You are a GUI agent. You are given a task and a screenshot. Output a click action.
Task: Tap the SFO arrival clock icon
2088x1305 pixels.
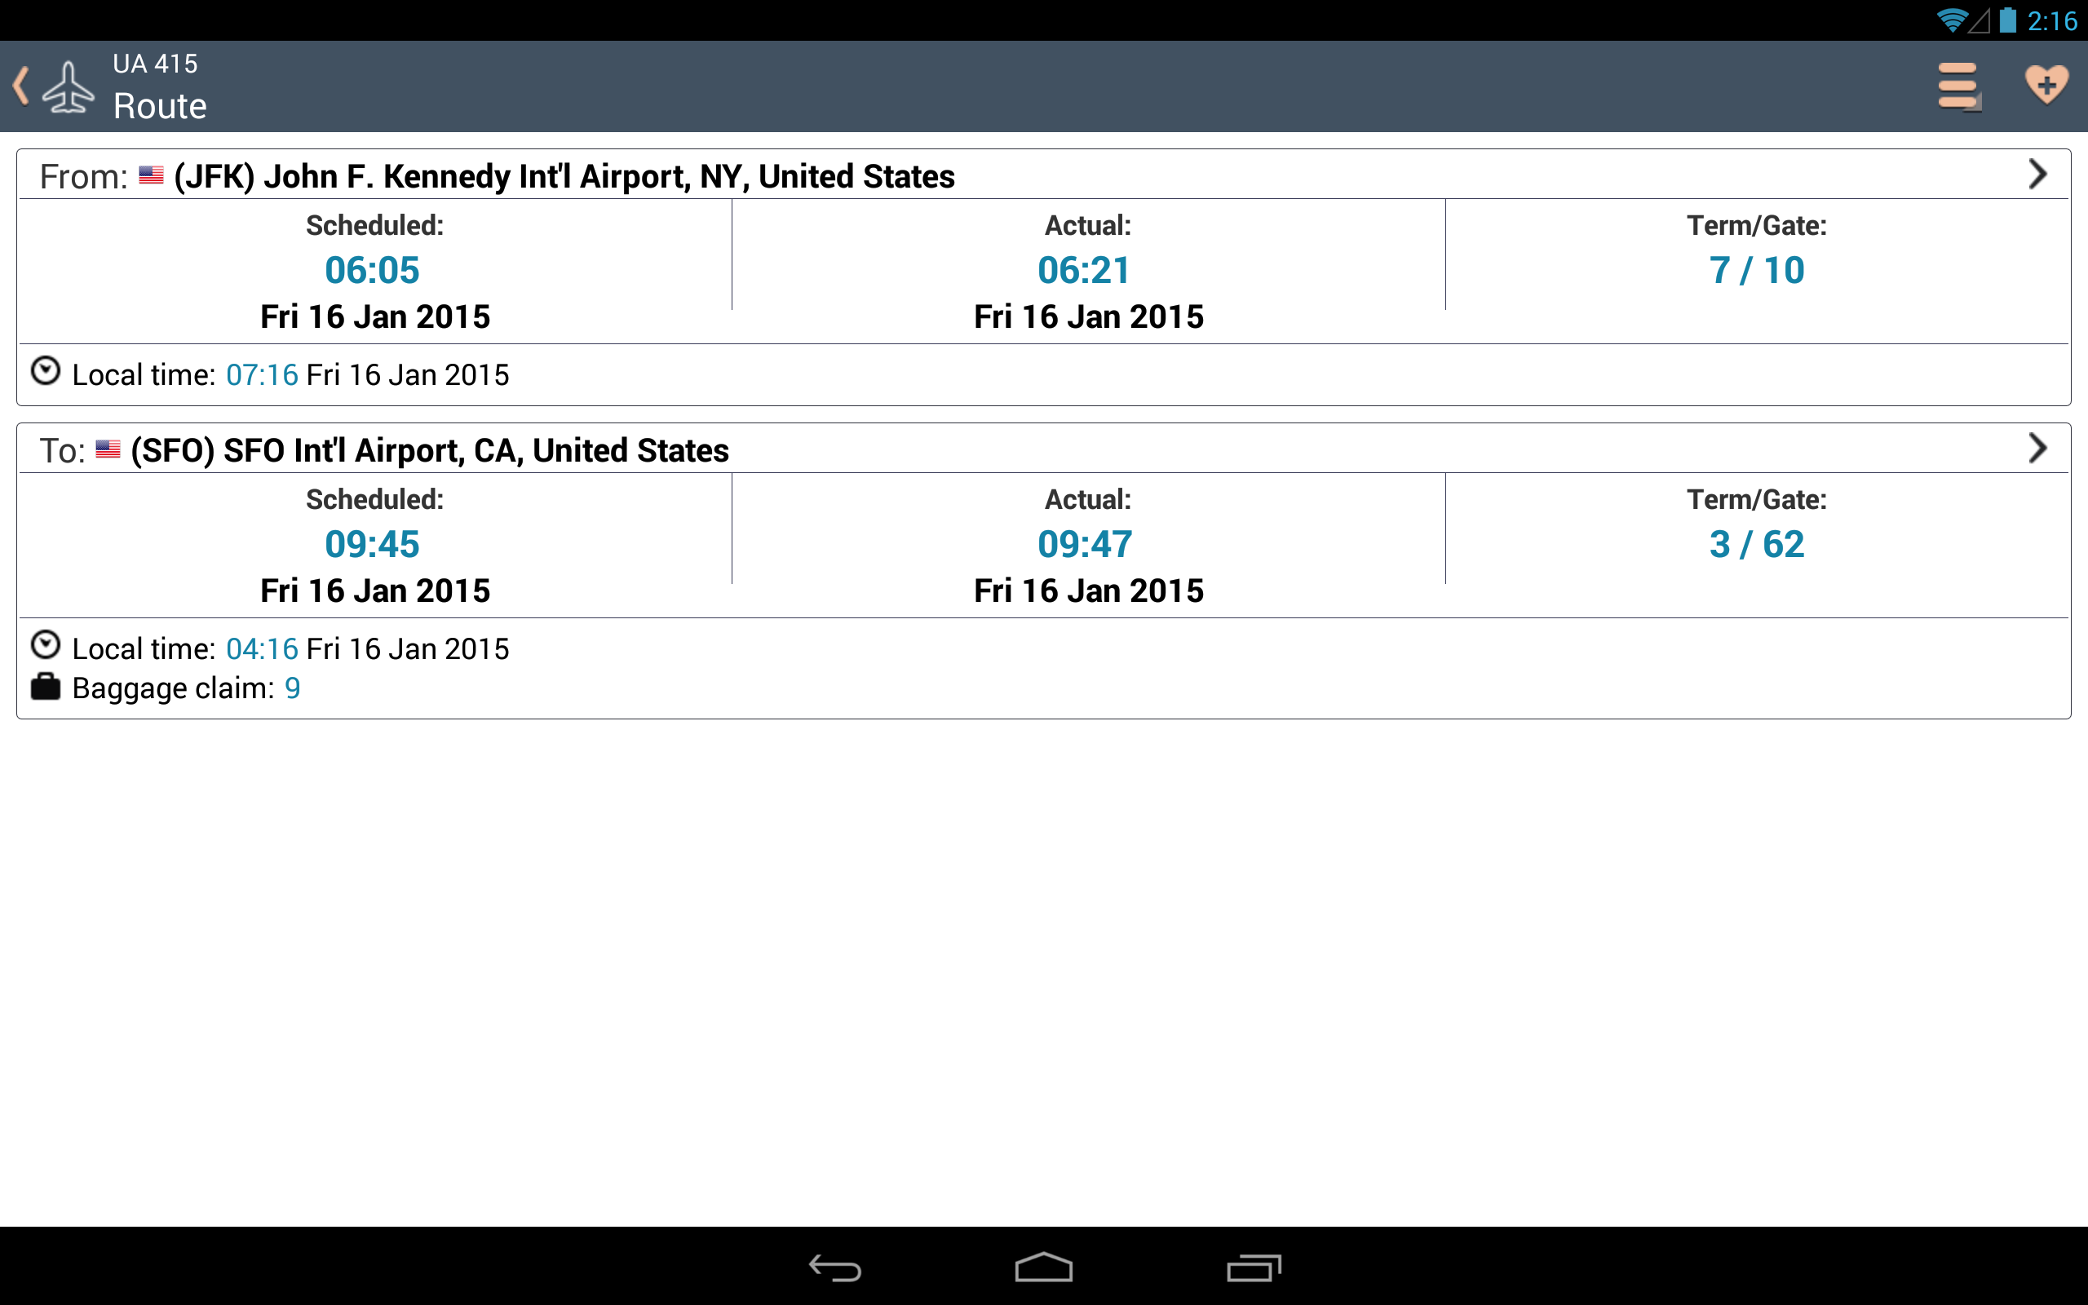[45, 646]
